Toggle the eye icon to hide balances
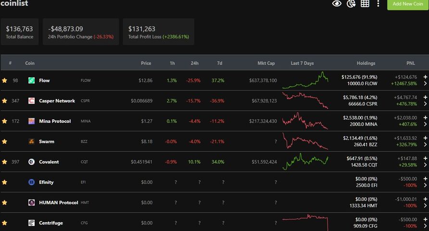The image size is (429, 231). coord(337,3)
